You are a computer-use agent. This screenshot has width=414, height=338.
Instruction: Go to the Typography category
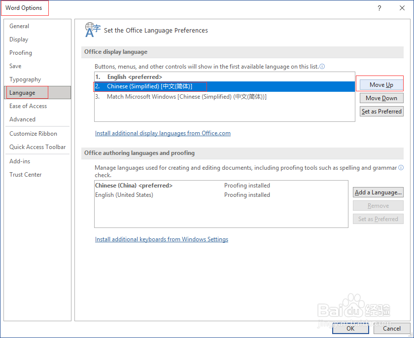pos(37,79)
